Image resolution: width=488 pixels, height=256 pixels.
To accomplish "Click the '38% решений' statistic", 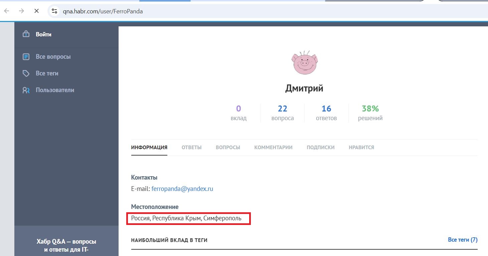I will click(x=370, y=112).
